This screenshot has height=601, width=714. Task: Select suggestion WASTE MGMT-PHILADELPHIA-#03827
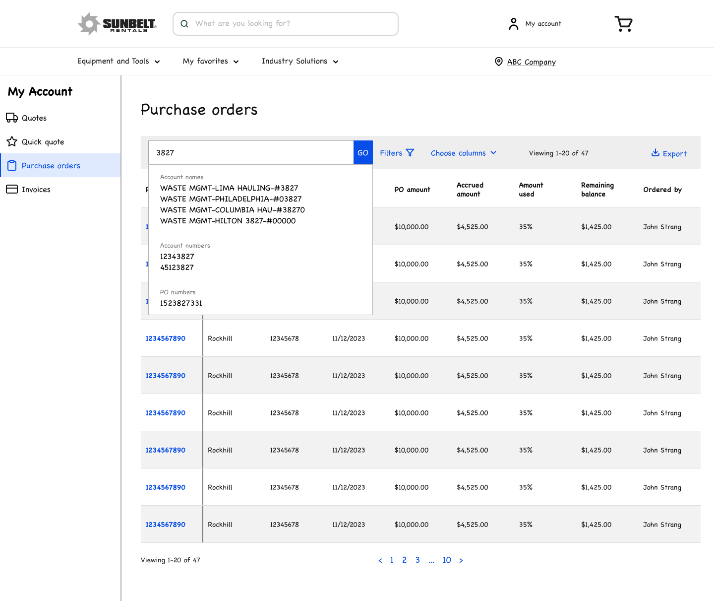click(231, 199)
